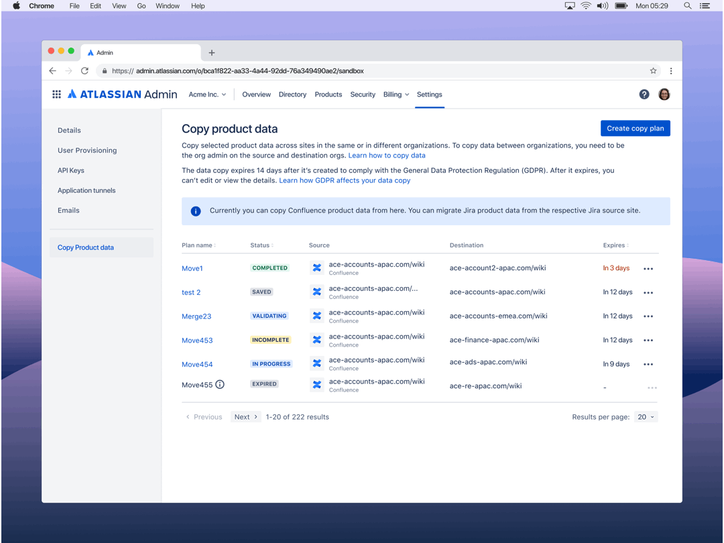Image resolution: width=724 pixels, height=543 pixels.
Task: Reload the page with refresh icon
Action: [x=84, y=70]
